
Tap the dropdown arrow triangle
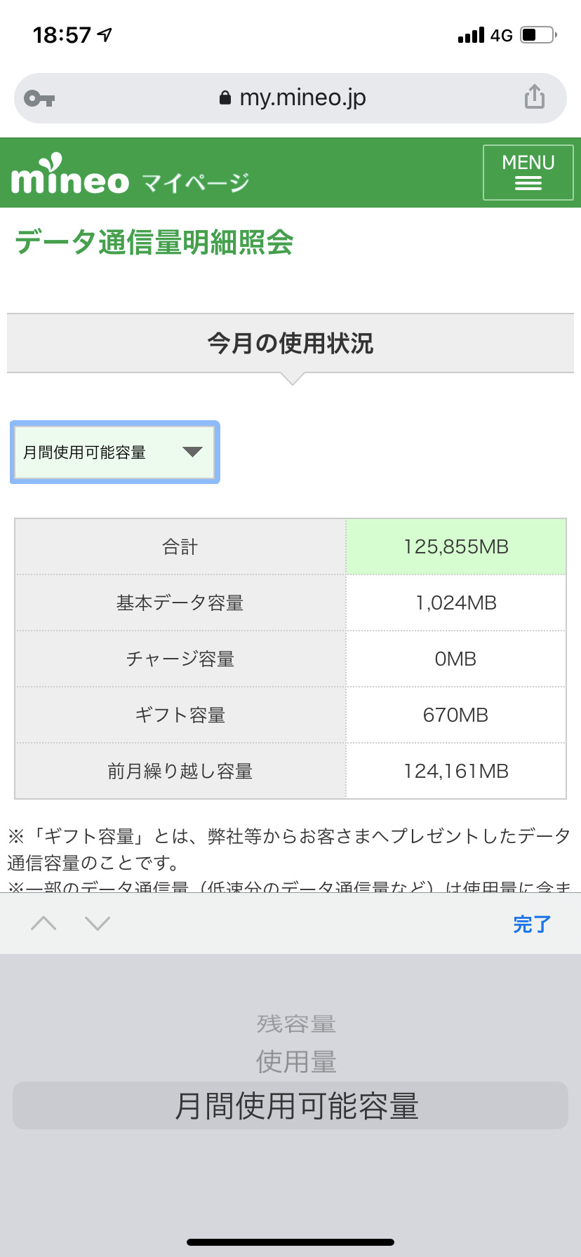point(192,452)
